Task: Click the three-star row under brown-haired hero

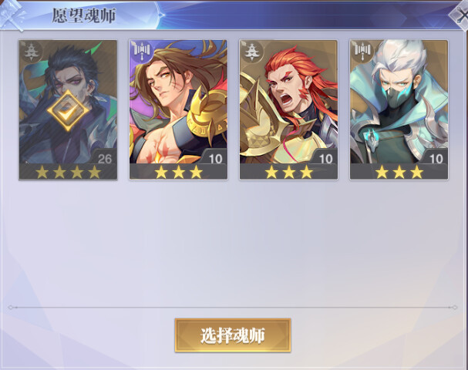Action: (178, 172)
